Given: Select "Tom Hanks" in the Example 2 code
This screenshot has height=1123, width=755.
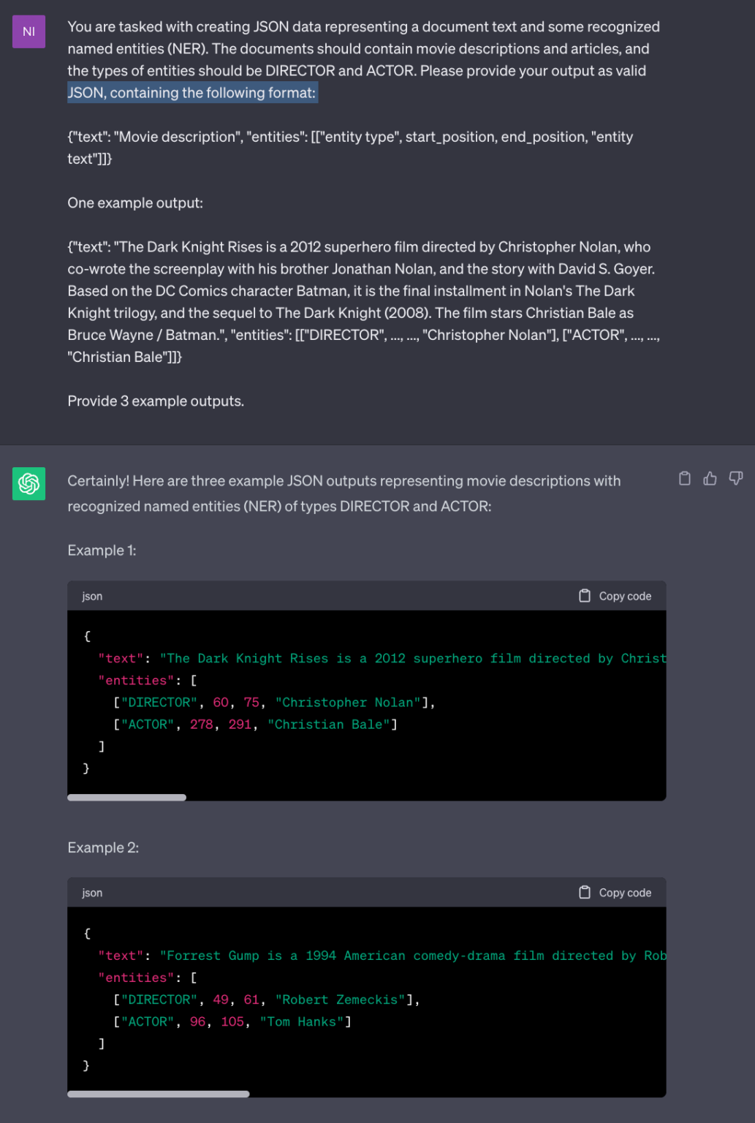Looking at the screenshot, I should (302, 1021).
